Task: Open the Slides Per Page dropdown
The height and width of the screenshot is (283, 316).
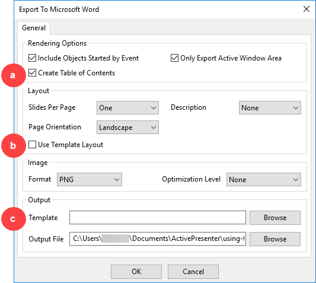Action: (x=127, y=108)
